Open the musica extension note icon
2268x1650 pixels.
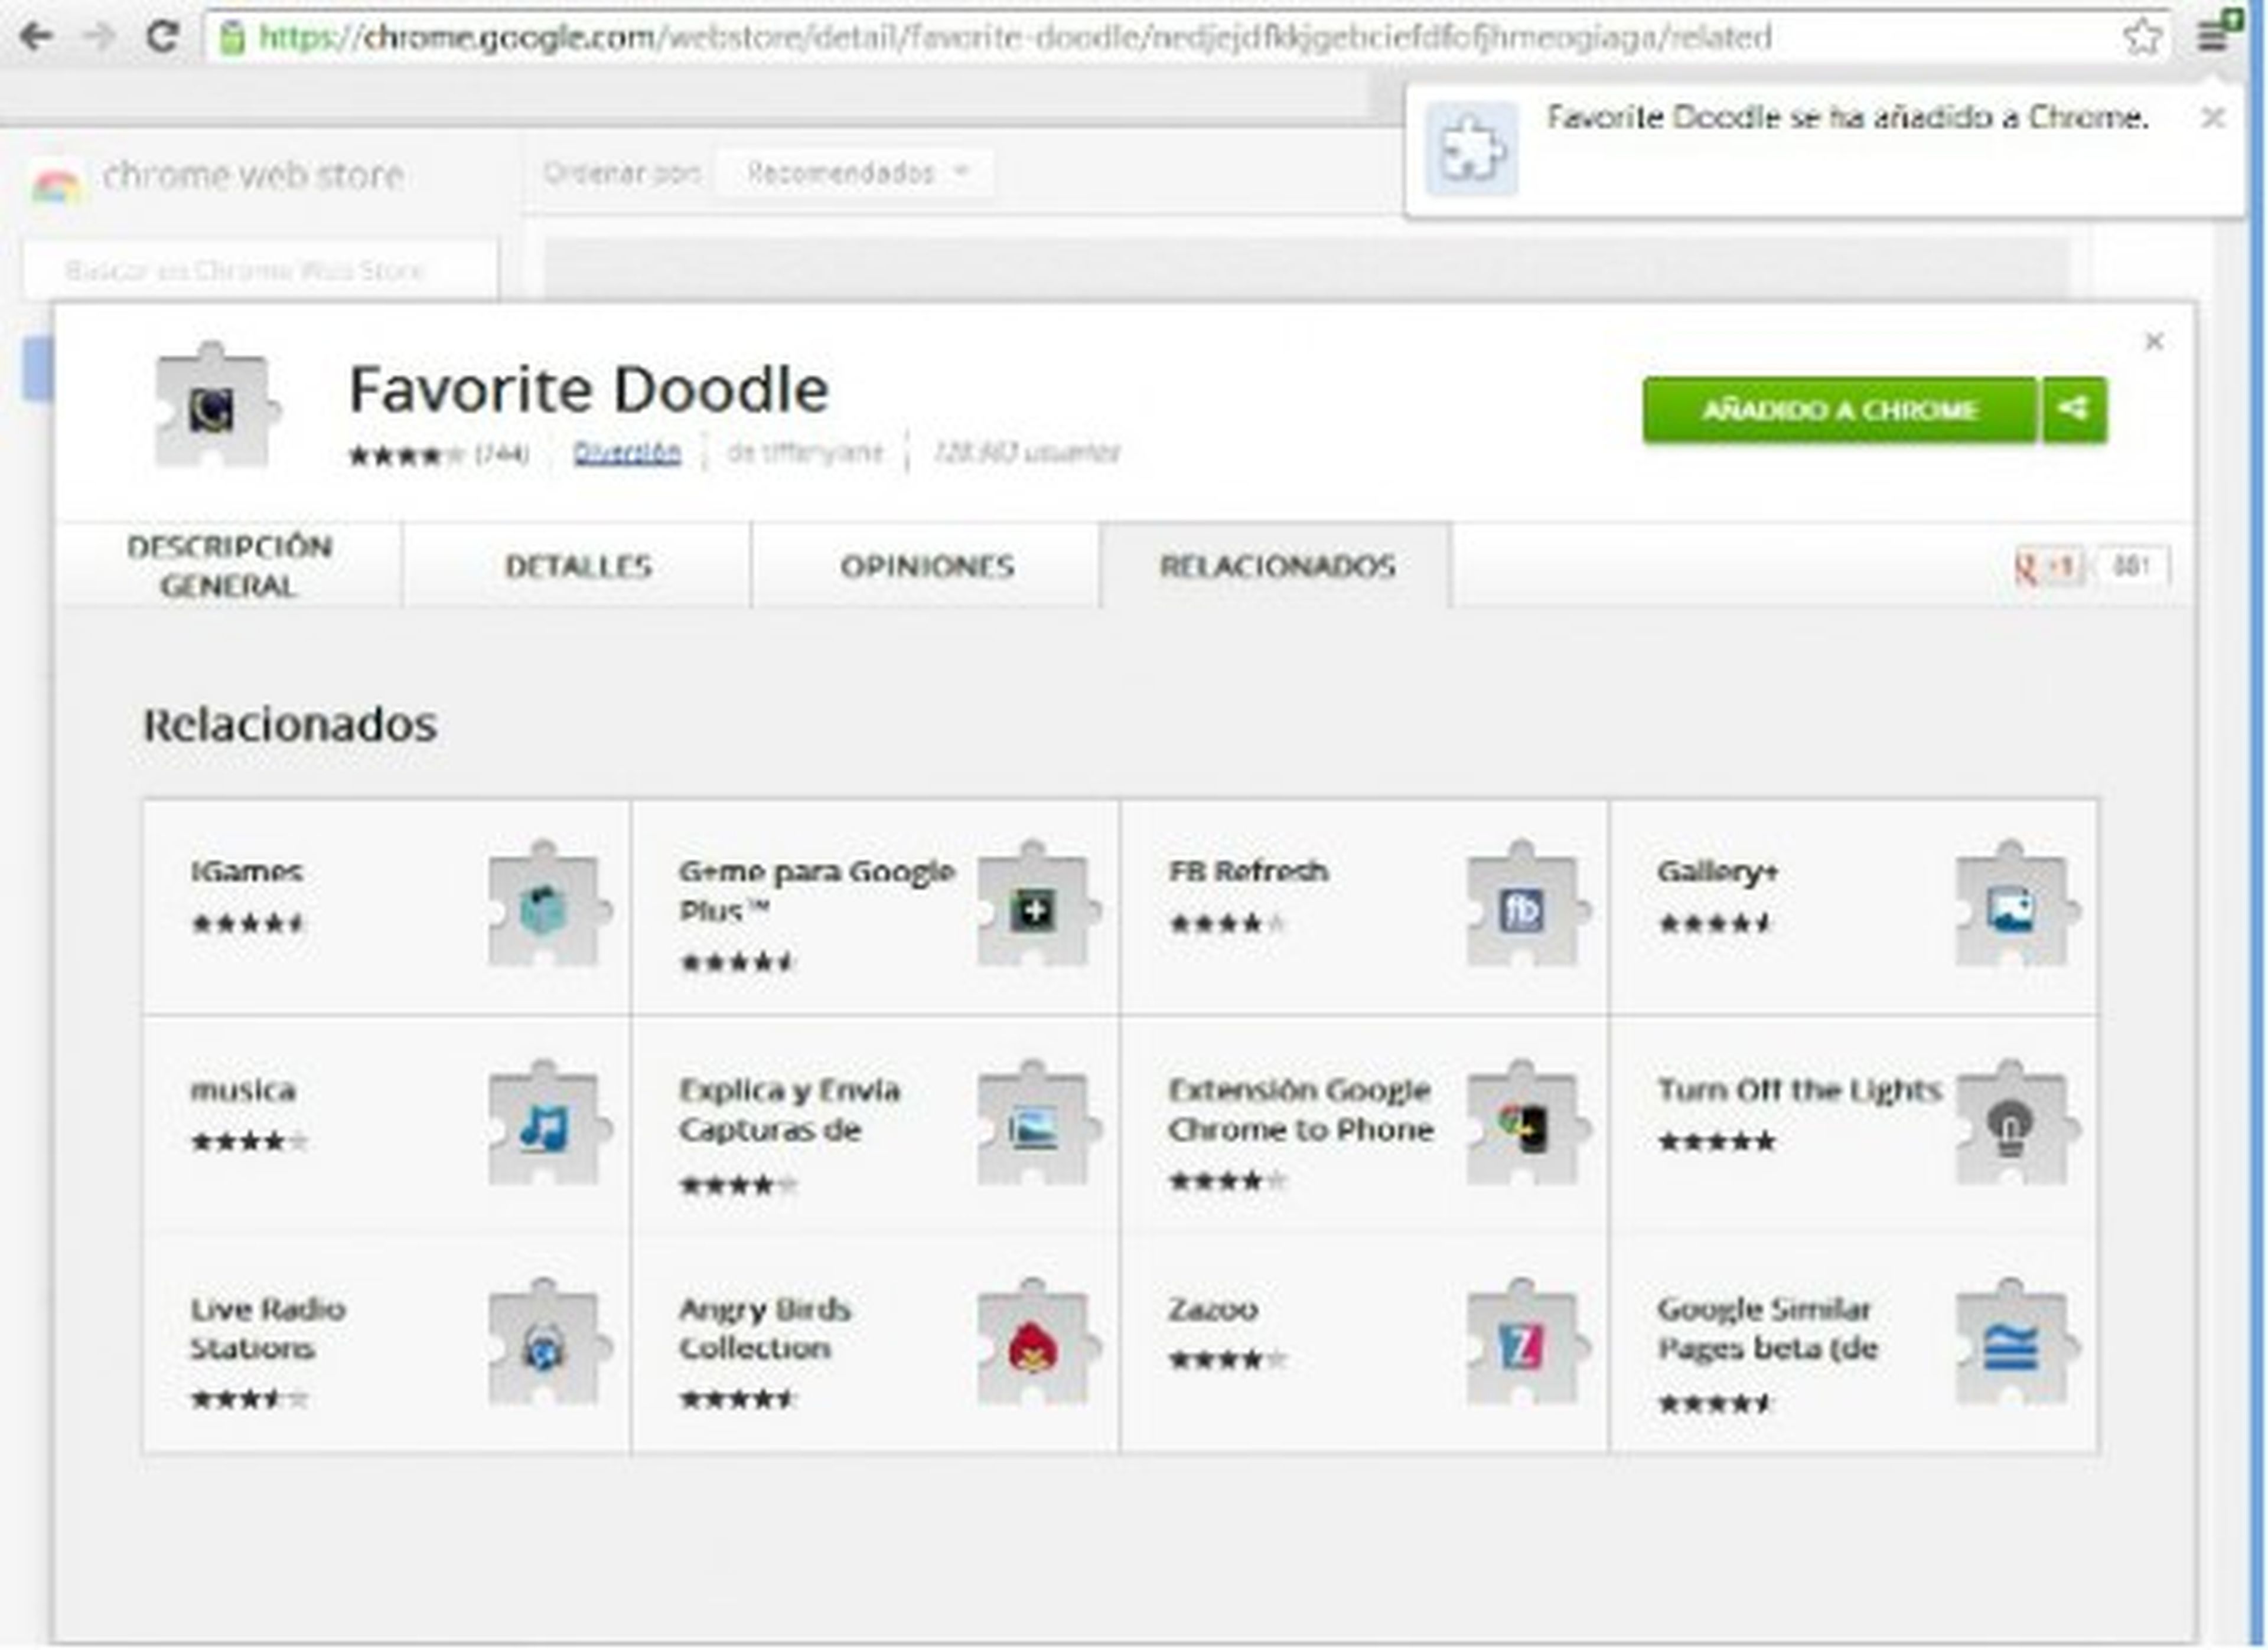tap(544, 1128)
